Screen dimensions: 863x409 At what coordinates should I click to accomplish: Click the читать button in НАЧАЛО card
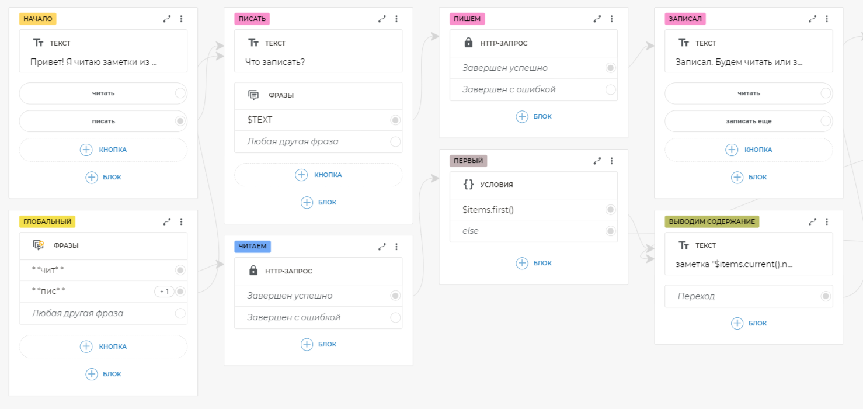(103, 93)
